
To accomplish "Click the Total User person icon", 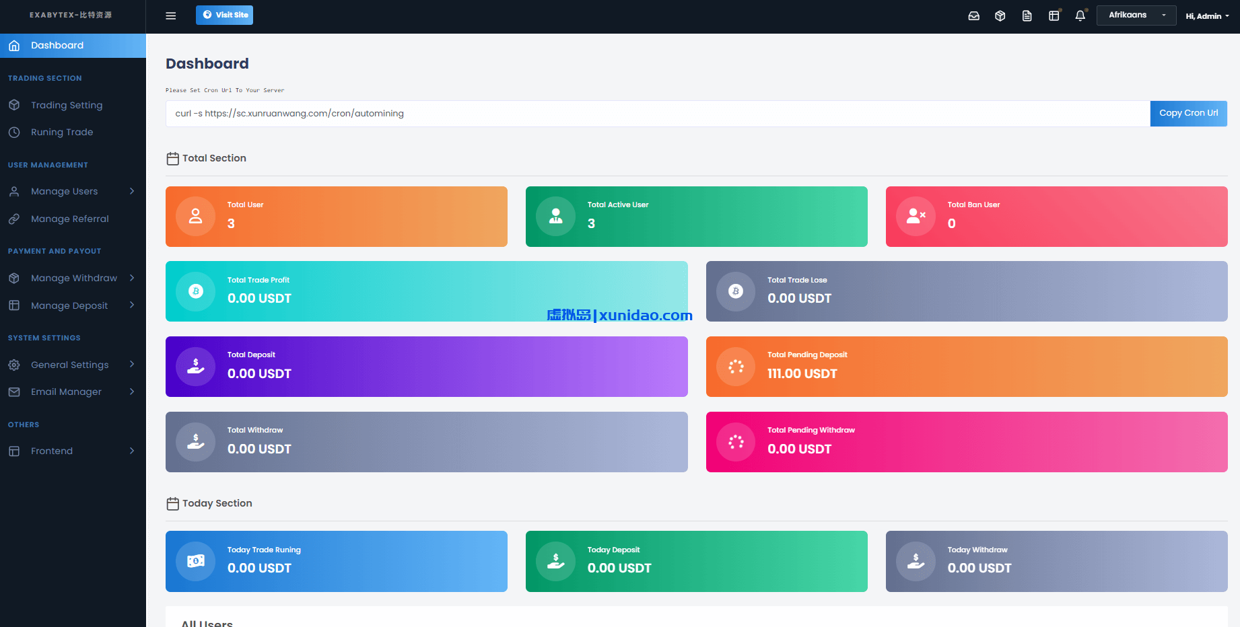I will point(195,216).
